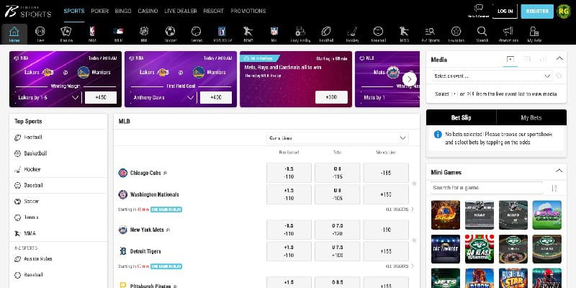Select the Football icon in icon bar
This screenshot has width=576, height=288.
(x=326, y=34)
